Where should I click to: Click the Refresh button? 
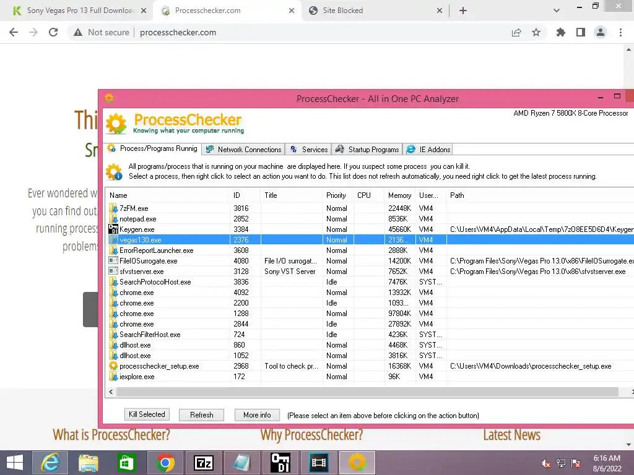[x=201, y=415]
